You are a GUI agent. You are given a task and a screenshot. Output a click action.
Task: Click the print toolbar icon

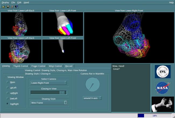[x=12, y=6]
